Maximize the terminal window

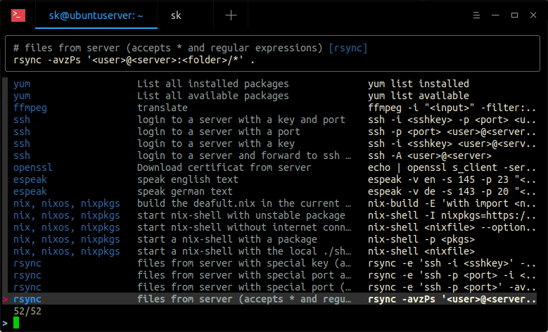coord(497,15)
